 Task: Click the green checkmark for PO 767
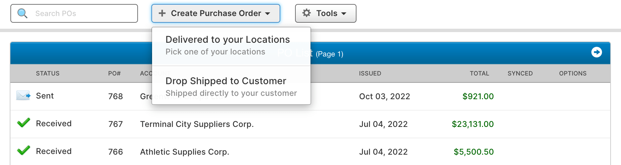point(23,123)
